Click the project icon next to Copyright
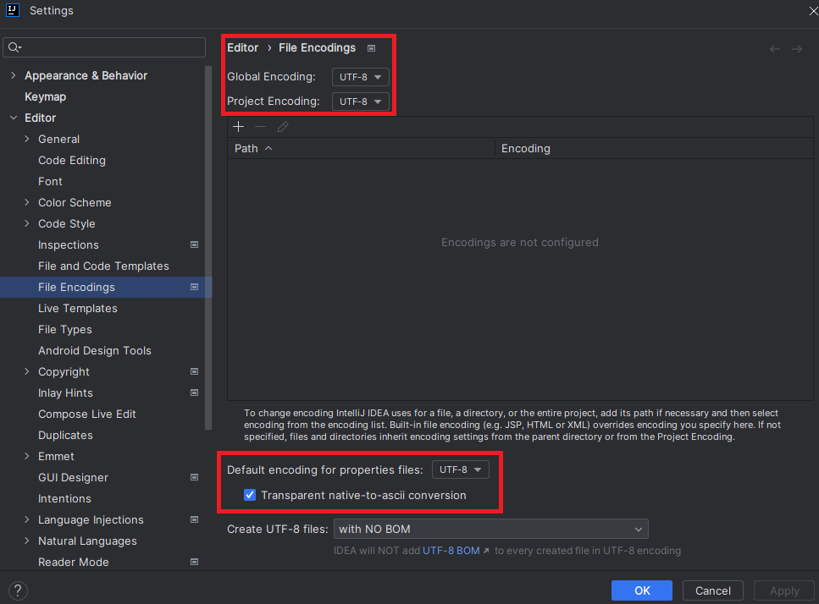 [194, 371]
